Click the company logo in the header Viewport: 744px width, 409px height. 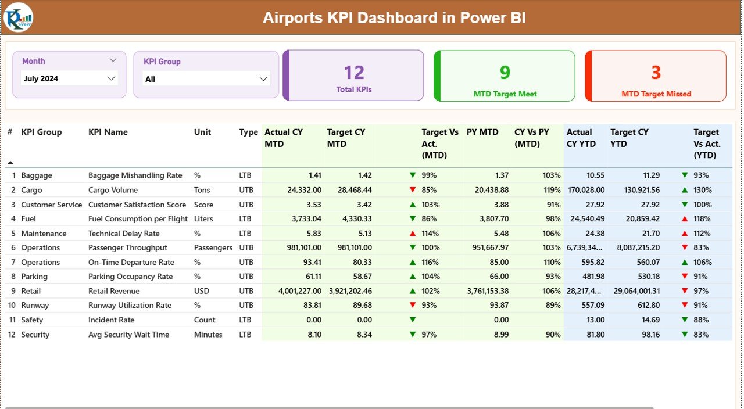click(x=19, y=17)
